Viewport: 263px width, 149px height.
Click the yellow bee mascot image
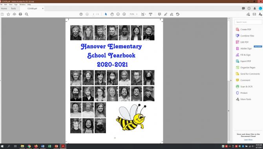point(131,117)
